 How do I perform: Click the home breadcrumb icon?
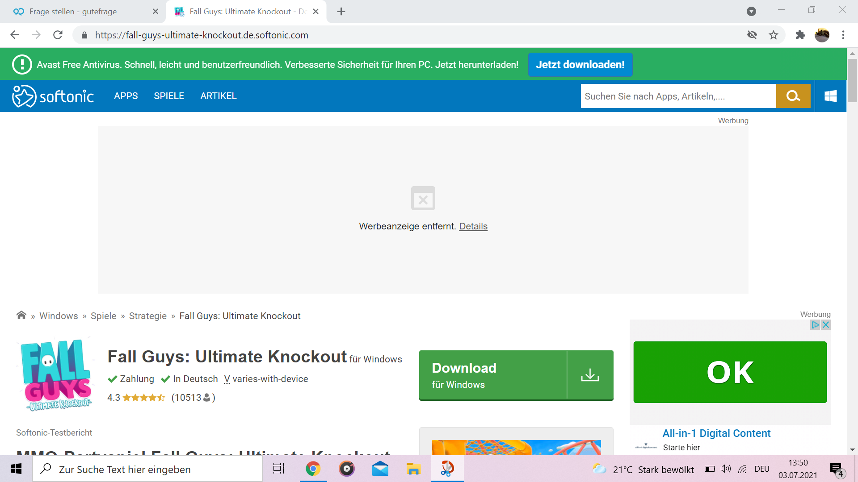pos(21,316)
